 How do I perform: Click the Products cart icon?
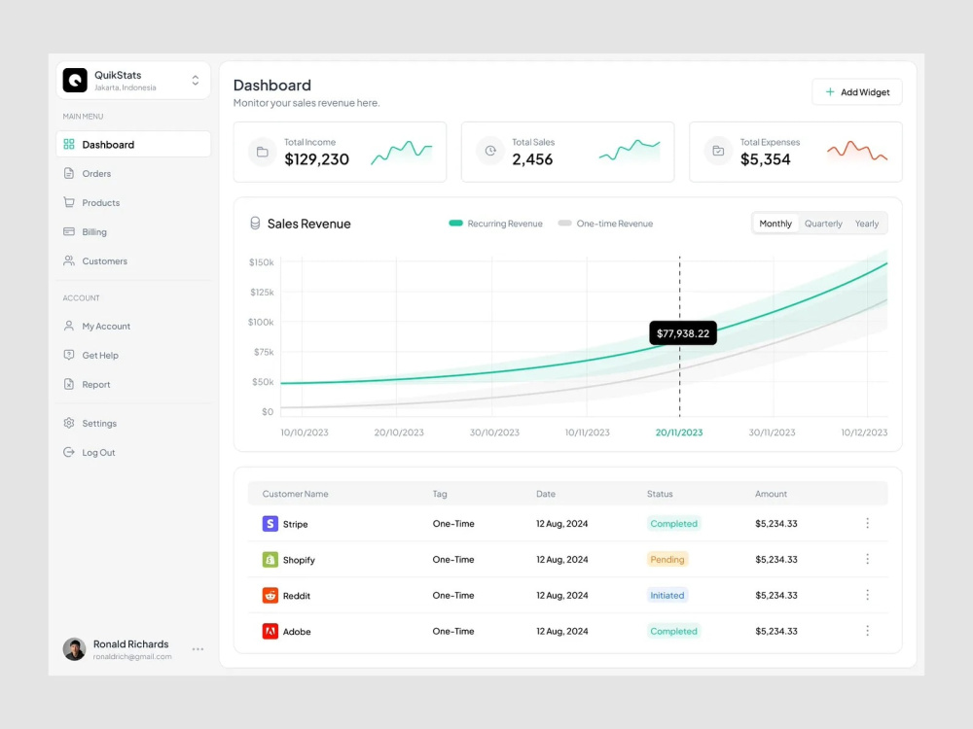pos(69,203)
